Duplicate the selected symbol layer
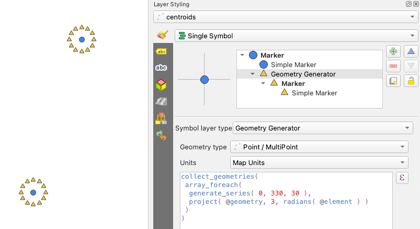Image resolution: width=420 pixels, height=229 pixels. click(393, 81)
